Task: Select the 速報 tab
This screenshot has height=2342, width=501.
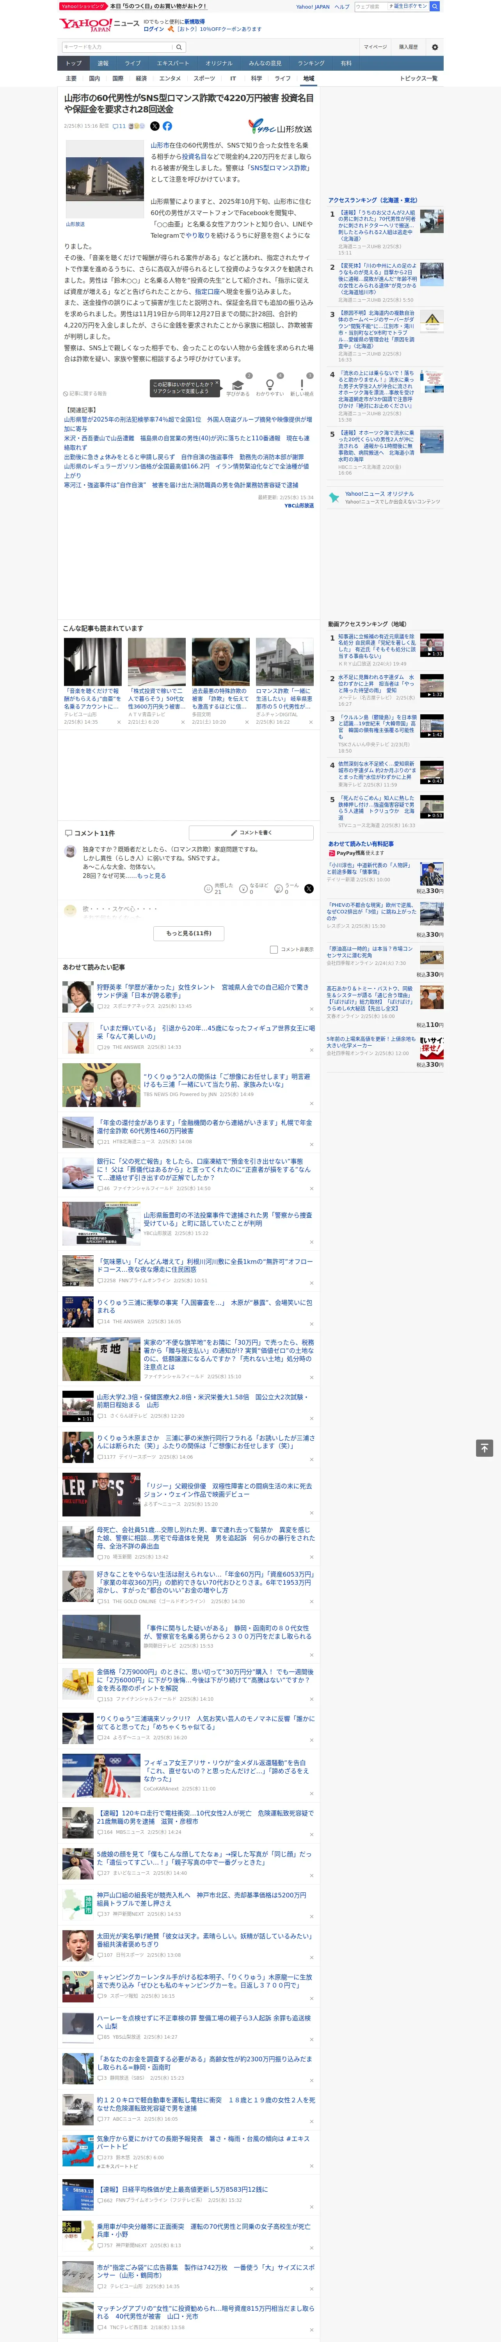Action: 103,64
